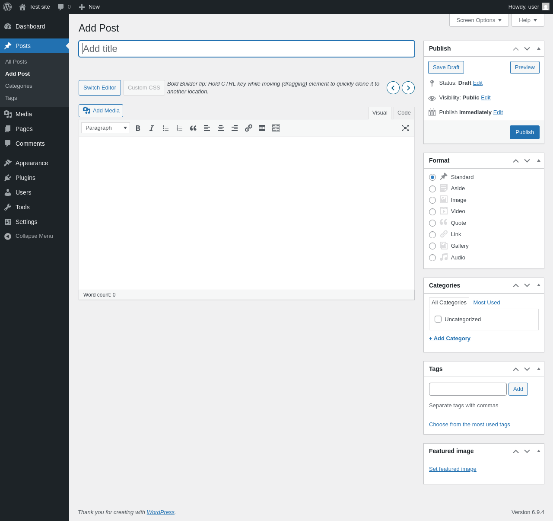Open Media library menu

click(35, 114)
